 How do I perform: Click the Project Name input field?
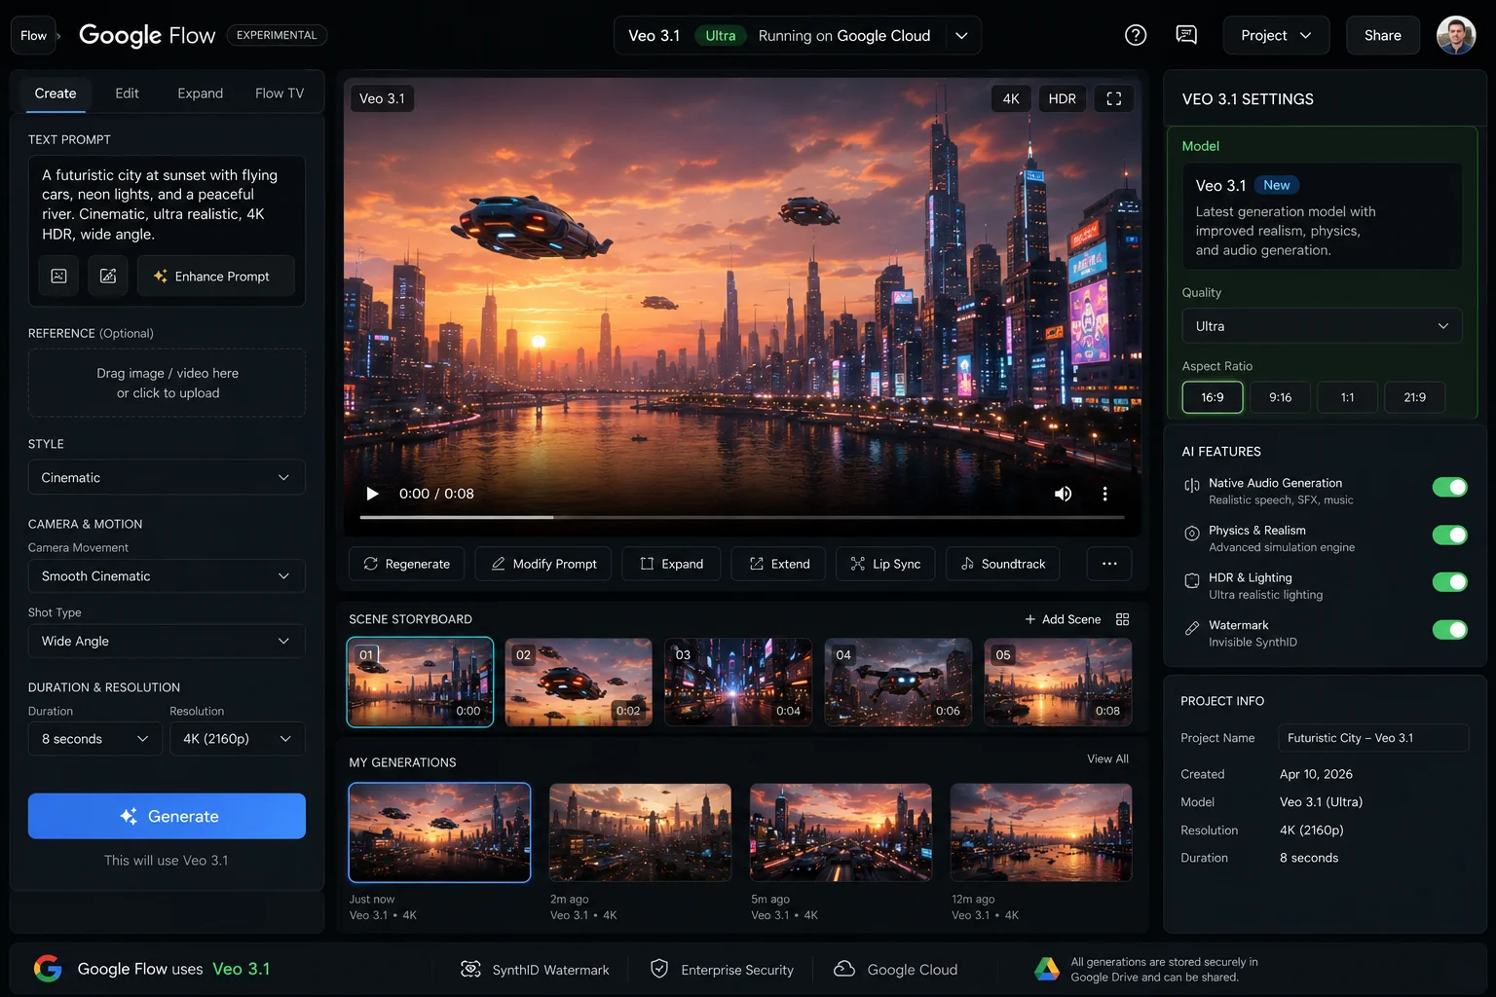point(1373,738)
